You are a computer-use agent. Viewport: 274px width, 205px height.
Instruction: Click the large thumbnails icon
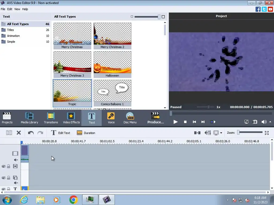point(163,17)
